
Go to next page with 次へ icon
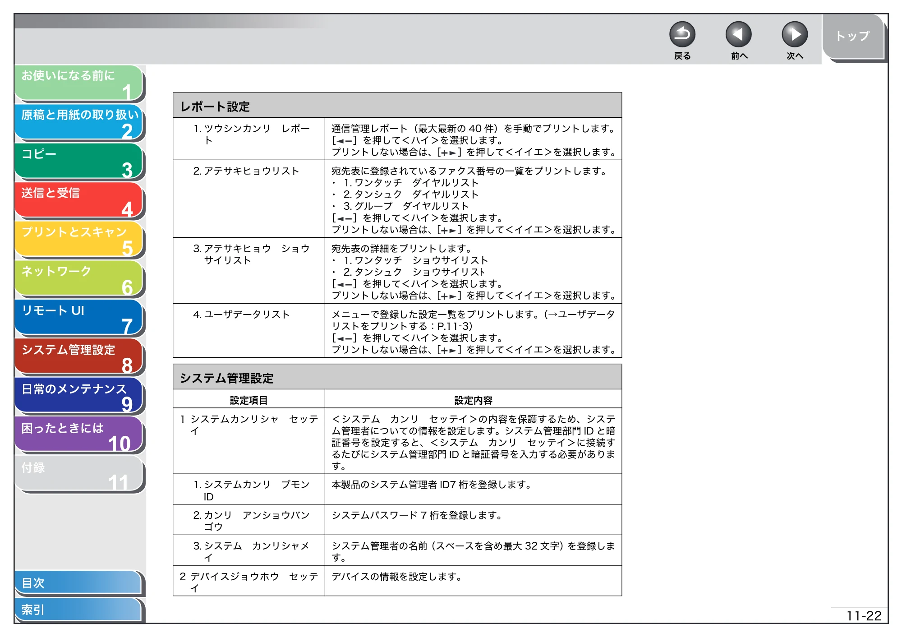(x=794, y=35)
